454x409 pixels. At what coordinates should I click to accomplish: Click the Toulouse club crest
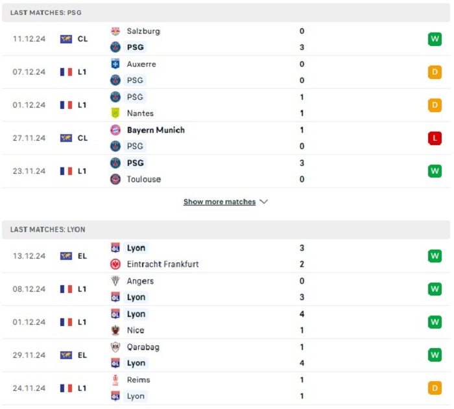point(115,179)
